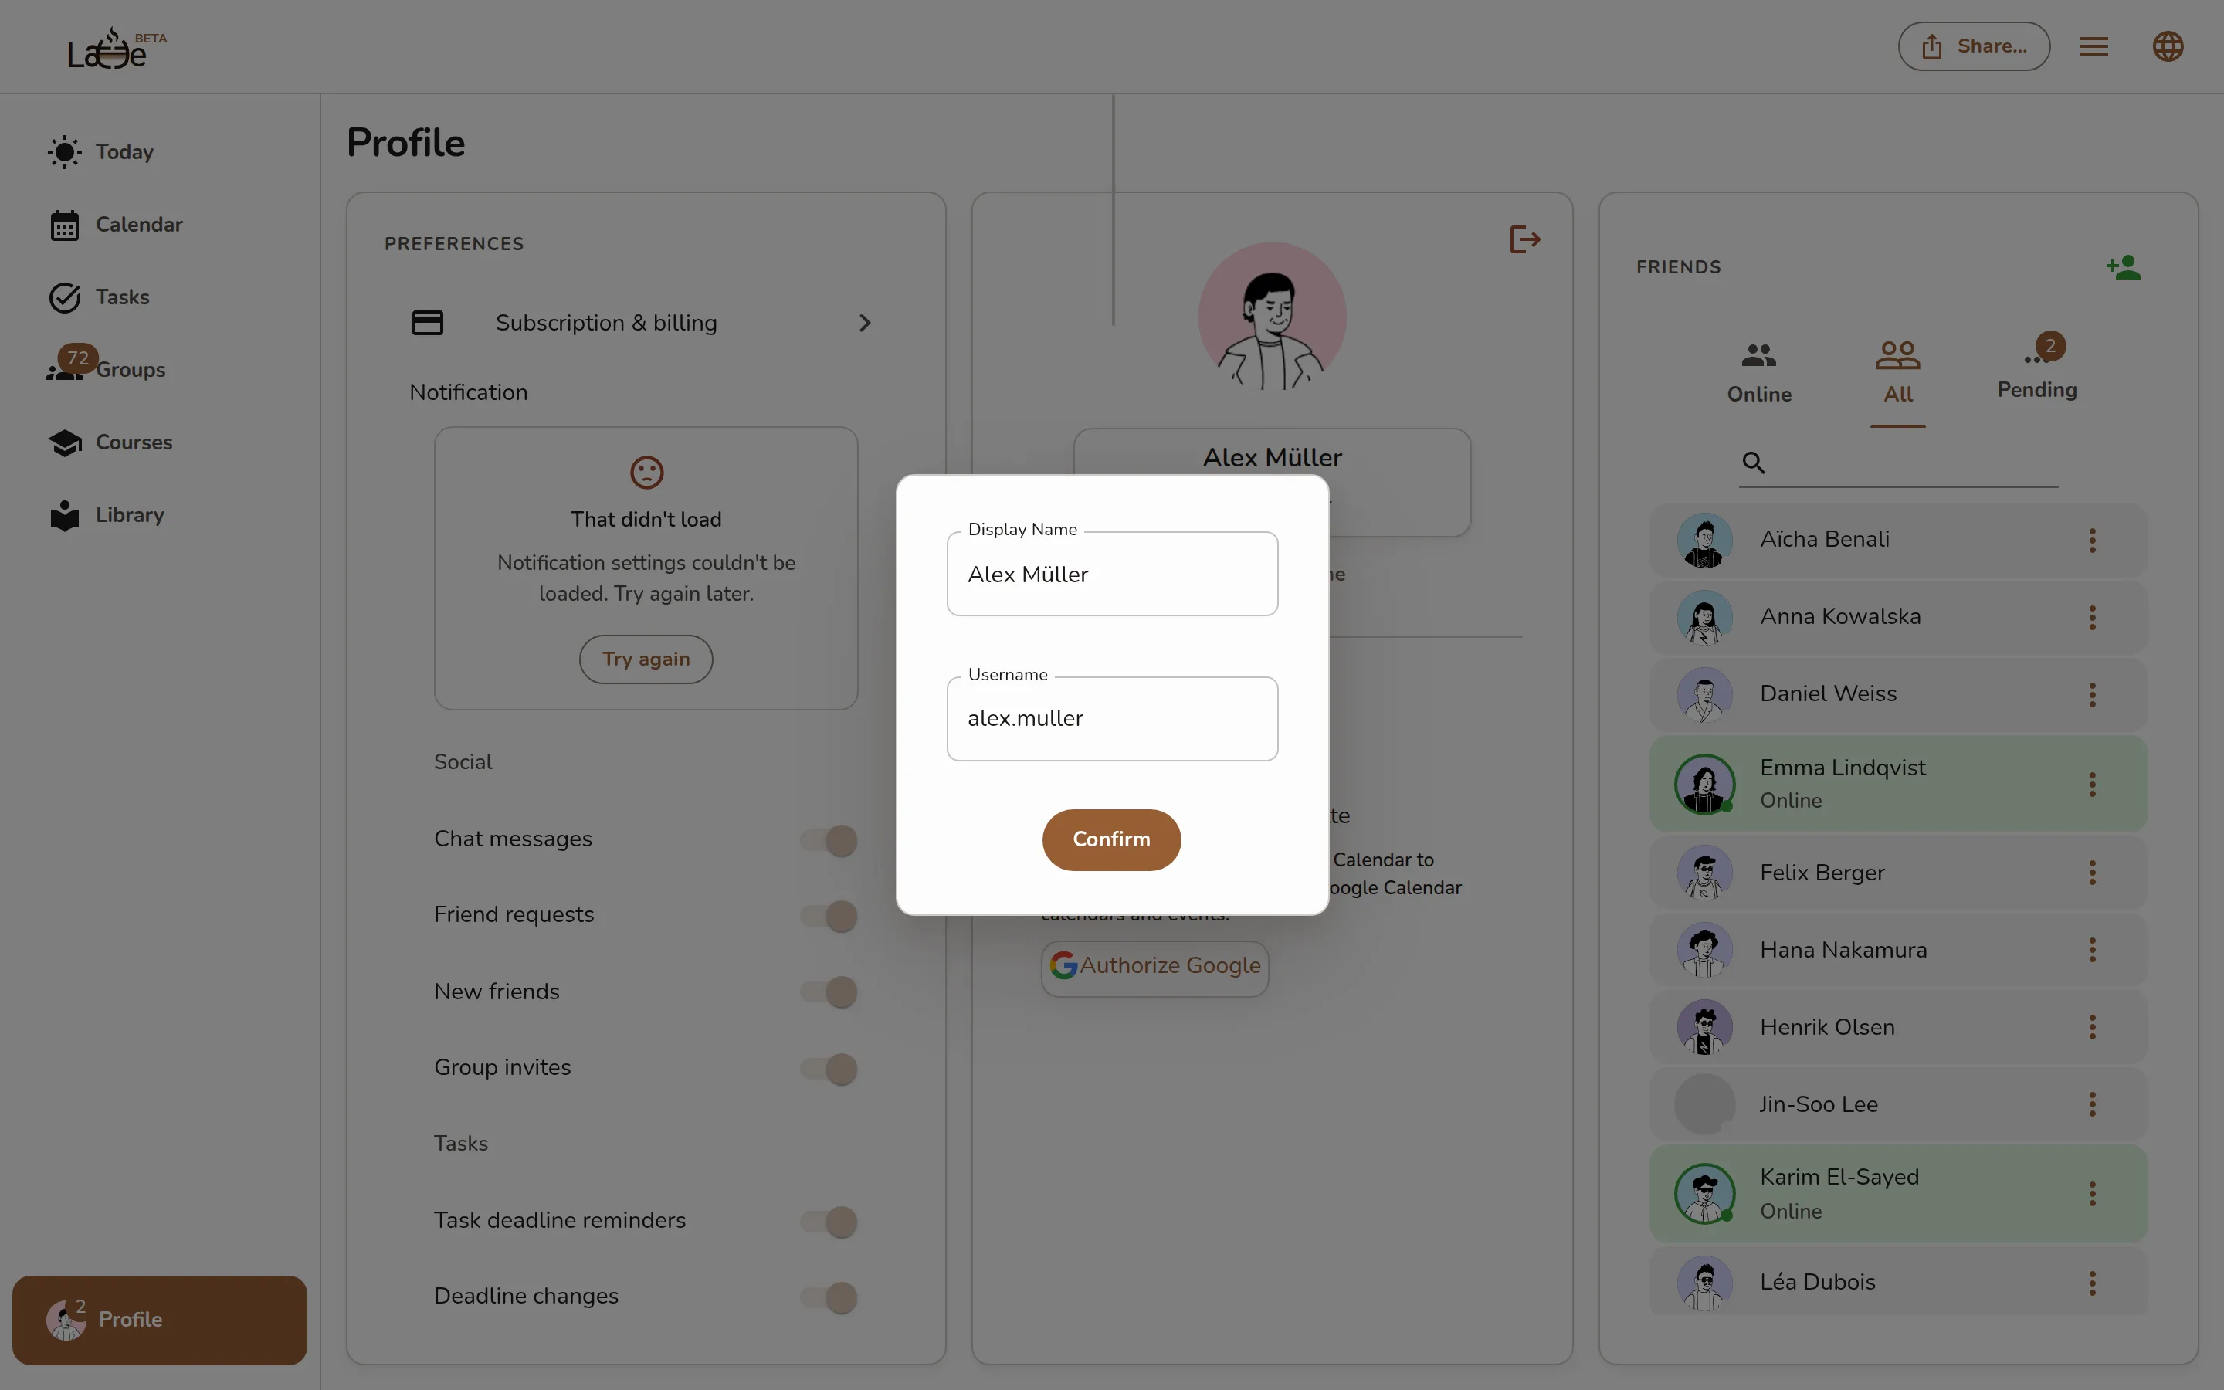Image resolution: width=2224 pixels, height=1390 pixels.
Task: Expand Subscription & billing chevron
Action: click(x=864, y=323)
